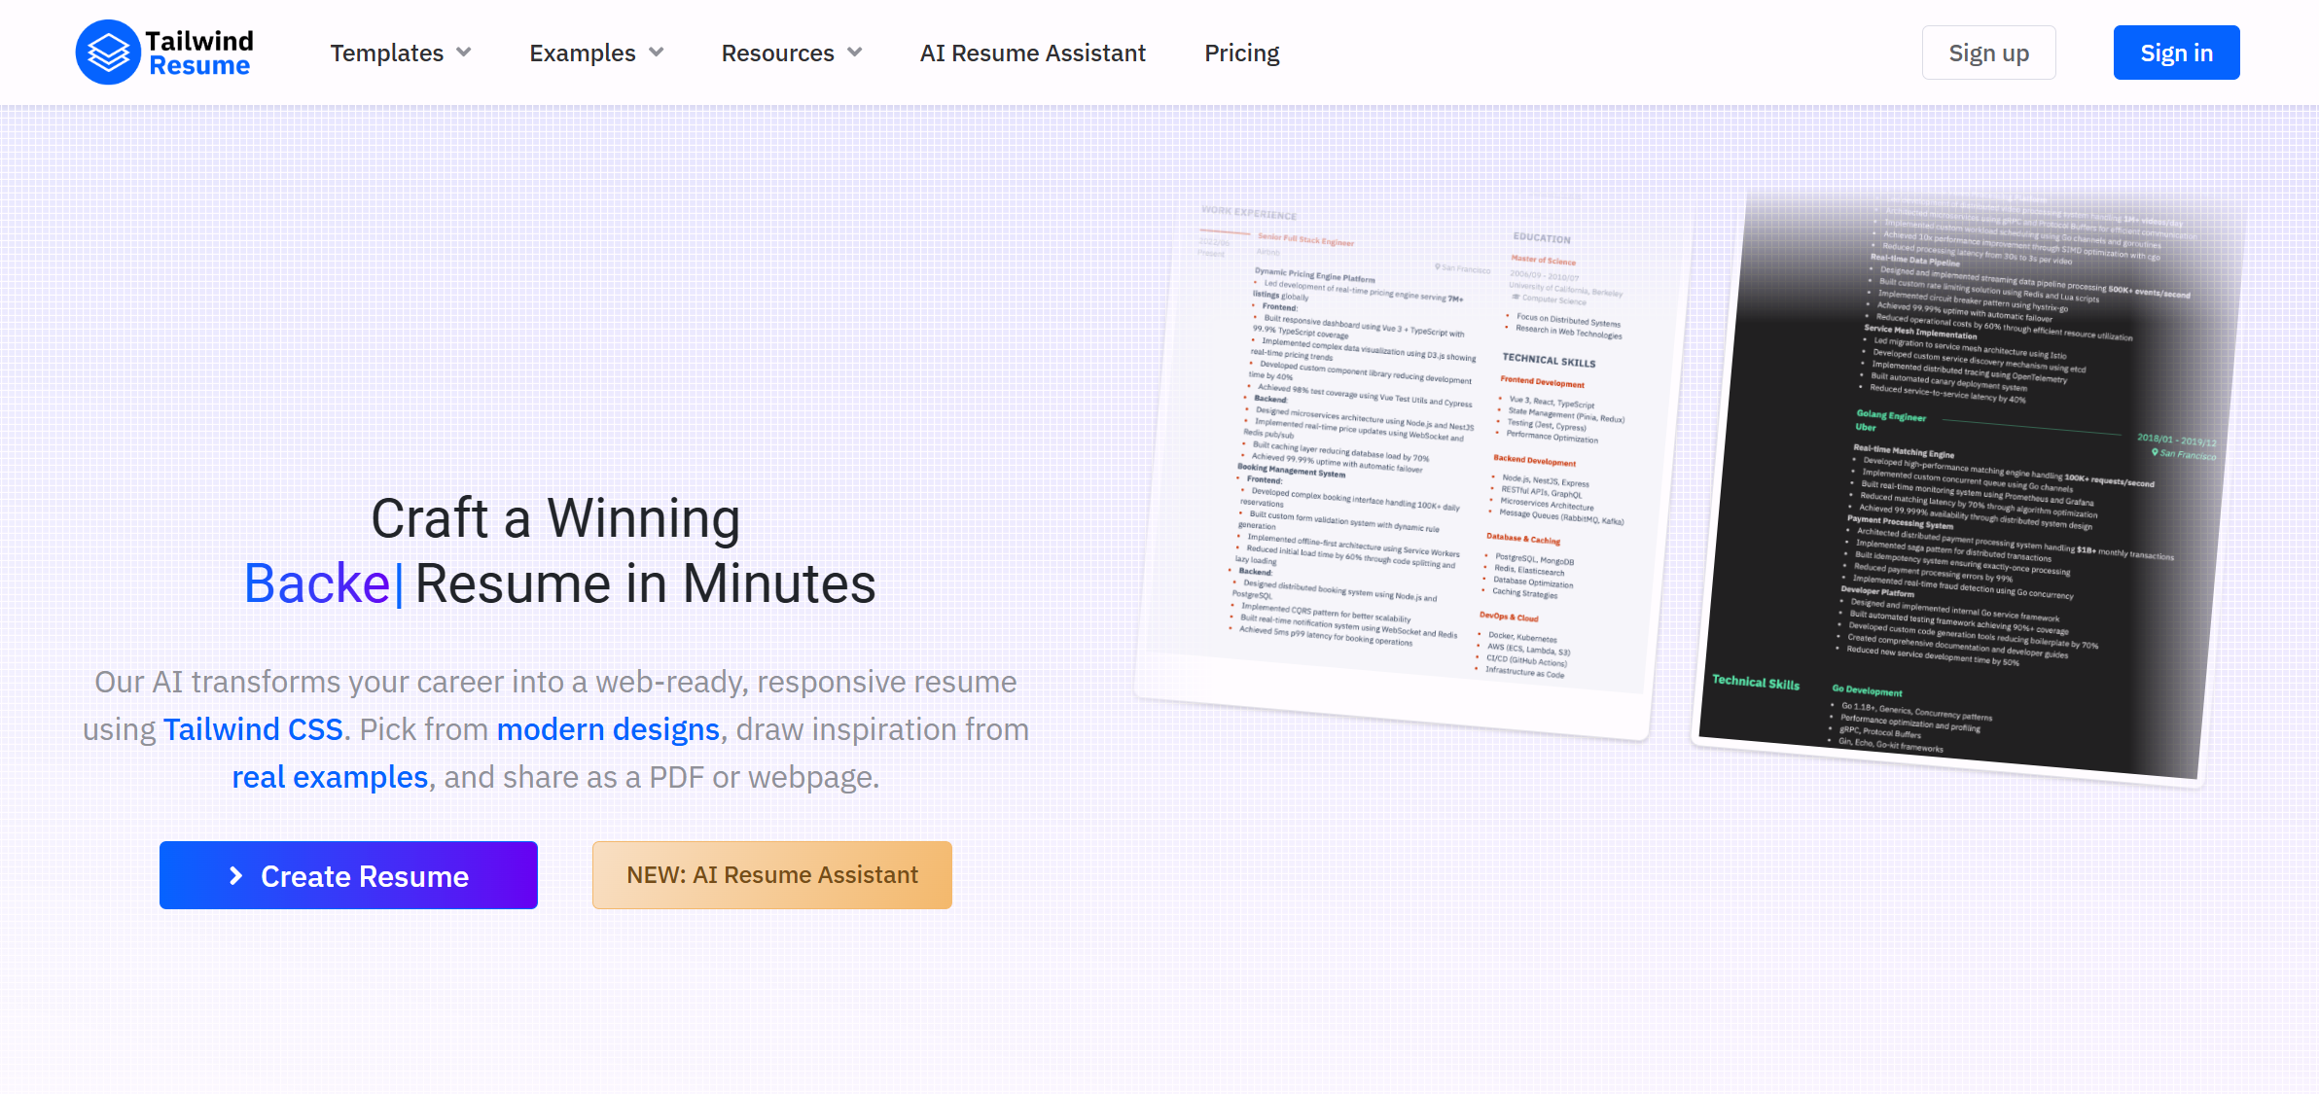Click the animated 'Backe' typing text

(x=317, y=583)
